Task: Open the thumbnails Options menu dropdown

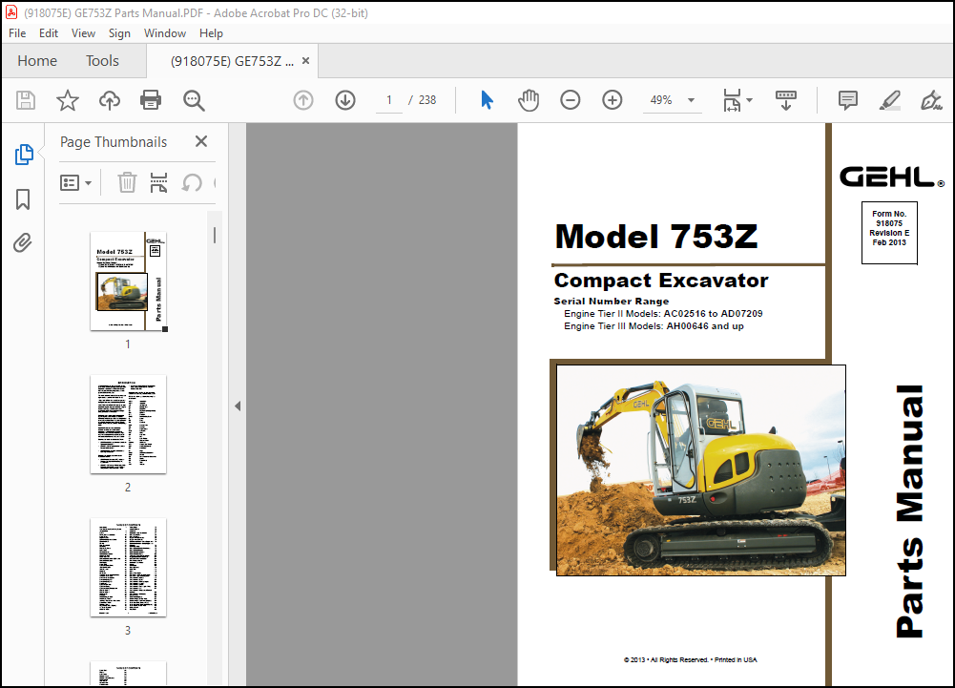Action: pyautogui.click(x=75, y=182)
